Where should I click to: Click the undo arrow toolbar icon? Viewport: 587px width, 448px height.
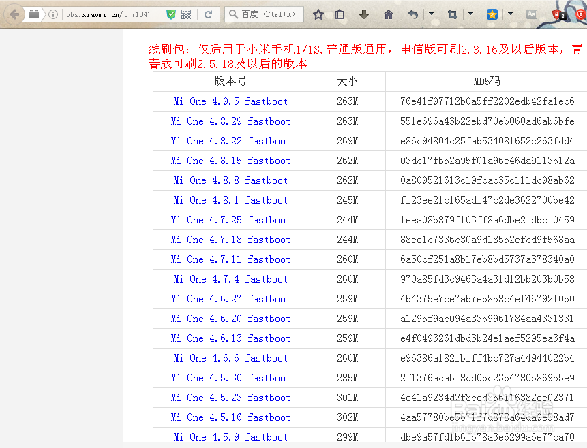413,14
